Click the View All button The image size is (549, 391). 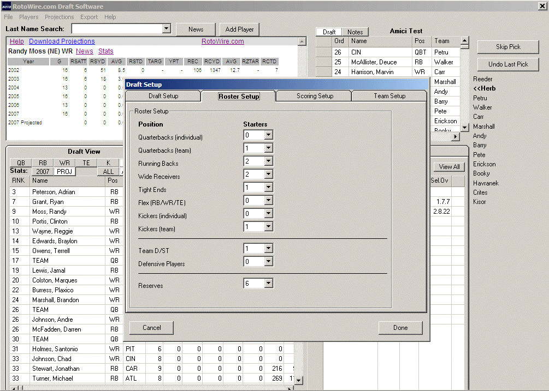449,167
